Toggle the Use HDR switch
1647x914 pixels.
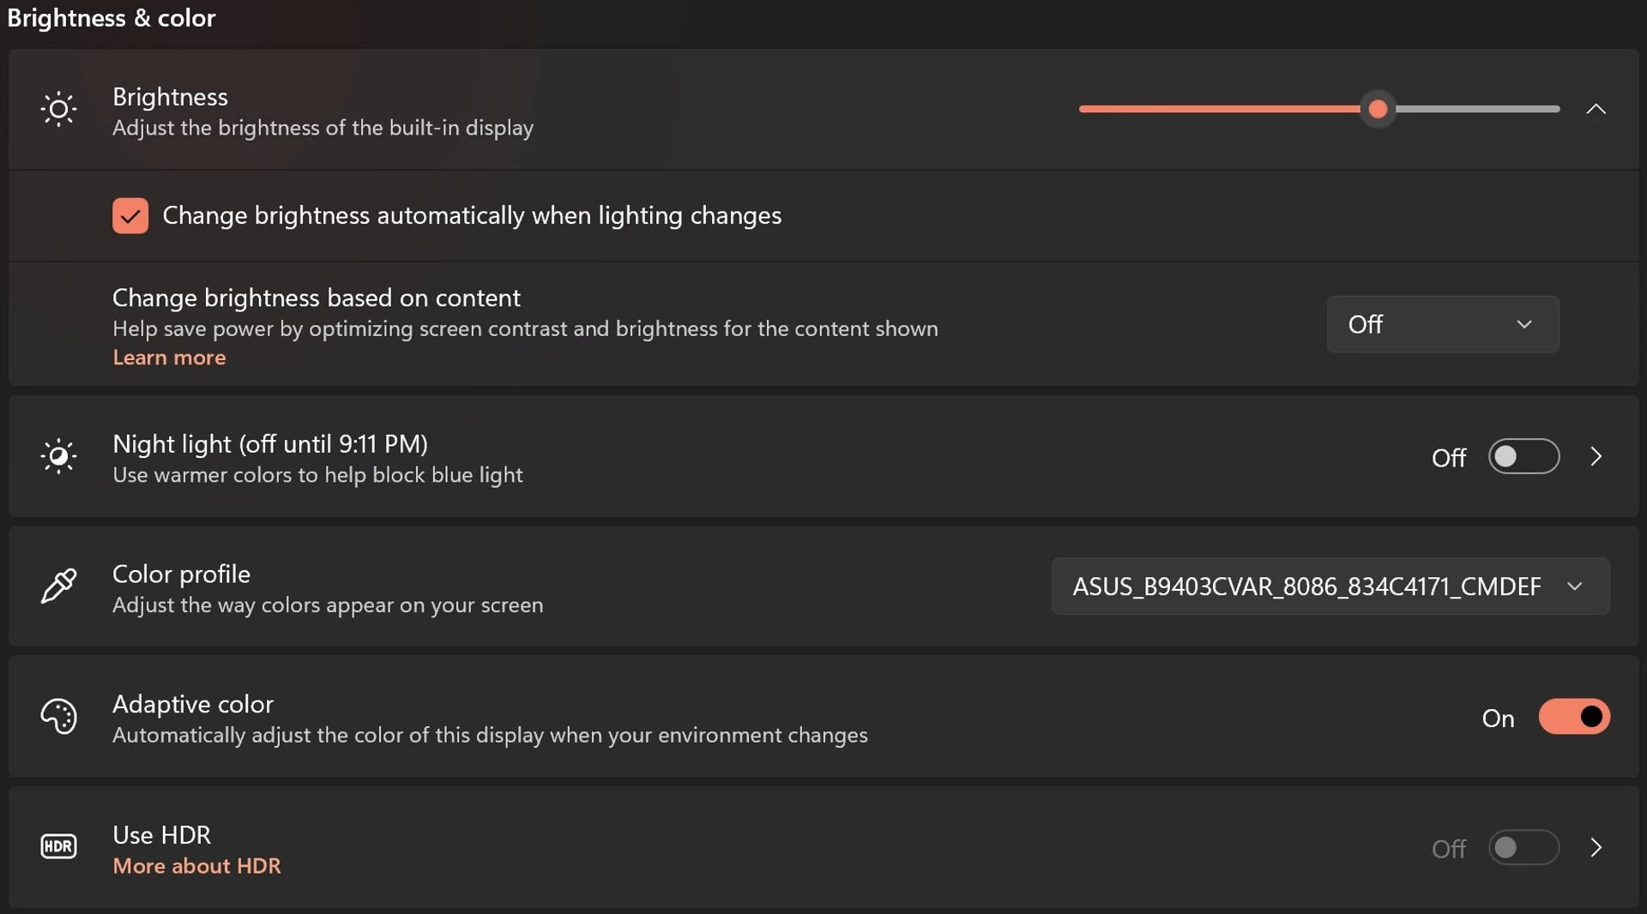click(1523, 847)
